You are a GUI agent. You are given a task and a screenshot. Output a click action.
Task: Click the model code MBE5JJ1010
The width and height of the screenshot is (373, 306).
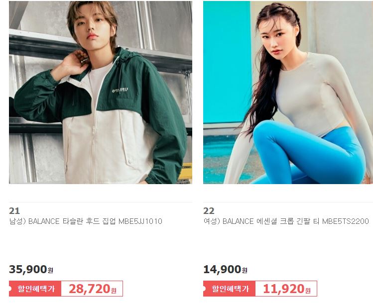pyautogui.click(x=140, y=221)
